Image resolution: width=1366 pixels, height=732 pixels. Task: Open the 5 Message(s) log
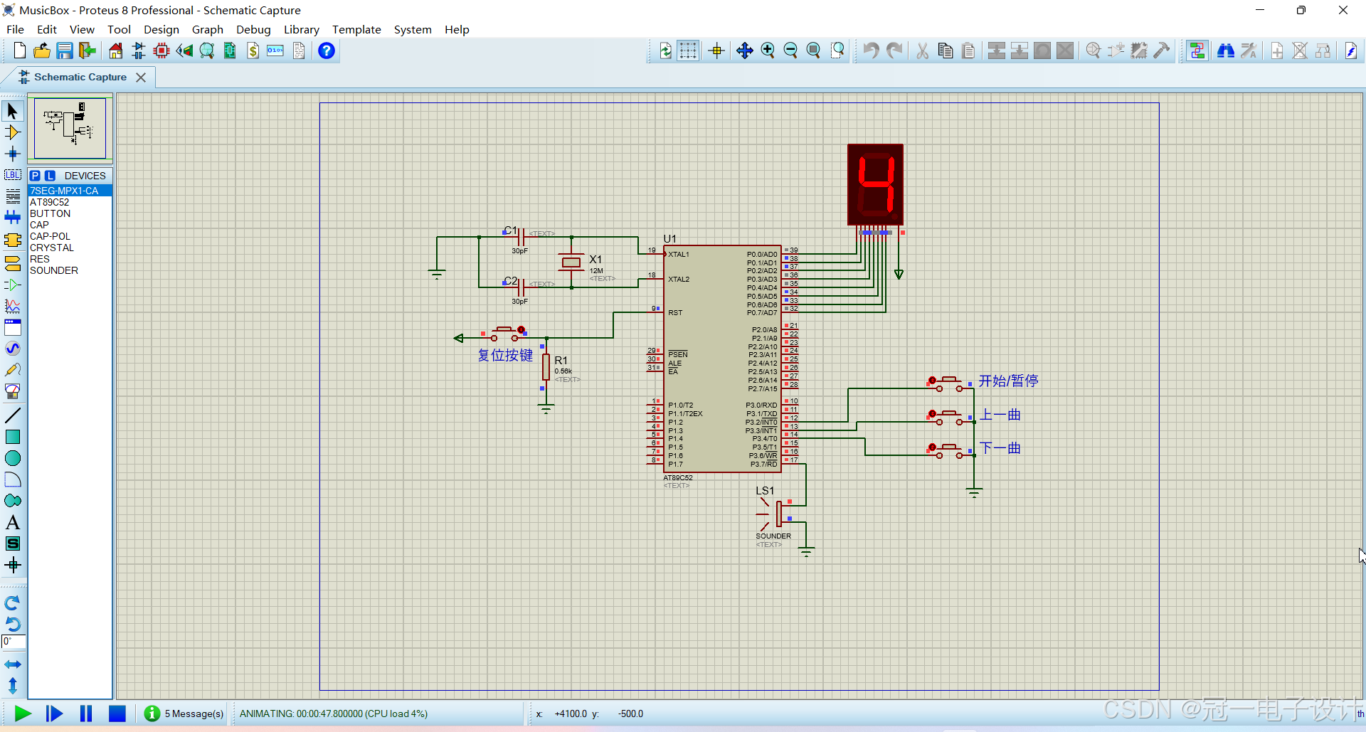[184, 714]
